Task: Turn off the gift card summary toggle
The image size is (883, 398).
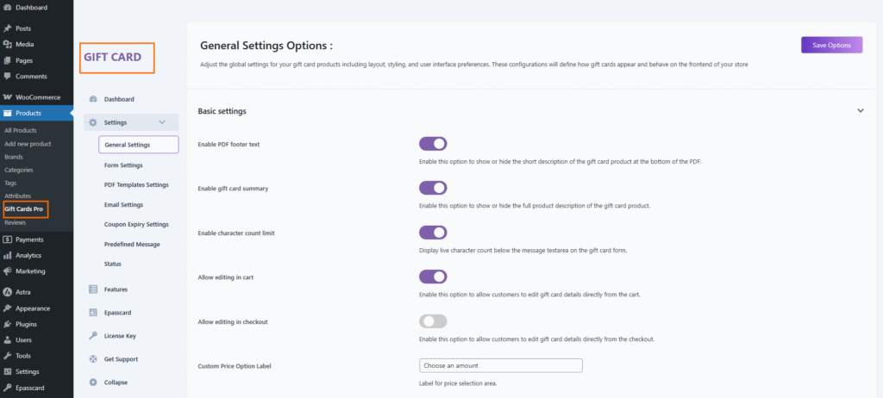Action: (x=433, y=188)
